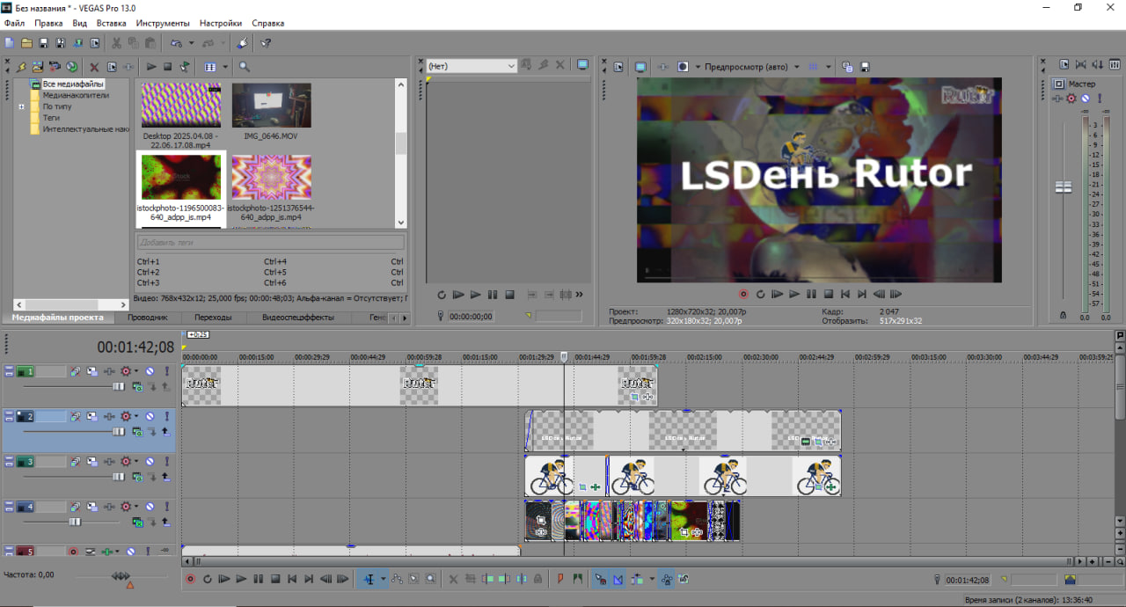1126x607 pixels.
Task: Open the What's This help icon
Action: [265, 42]
